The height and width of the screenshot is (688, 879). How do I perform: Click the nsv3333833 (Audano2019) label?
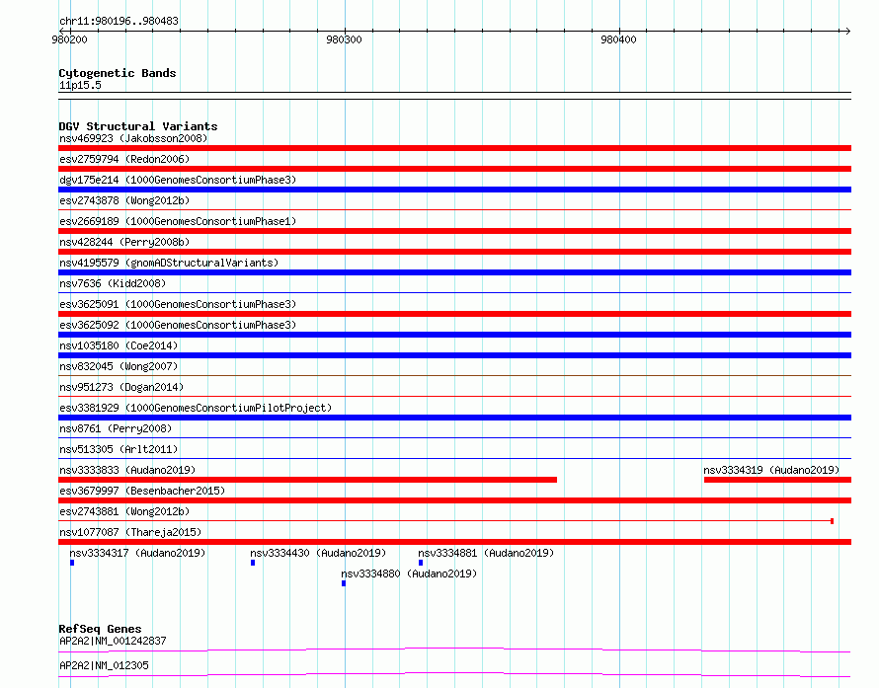(127, 470)
